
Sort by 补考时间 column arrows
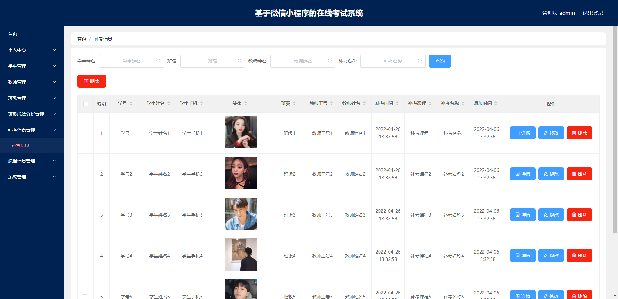397,103
